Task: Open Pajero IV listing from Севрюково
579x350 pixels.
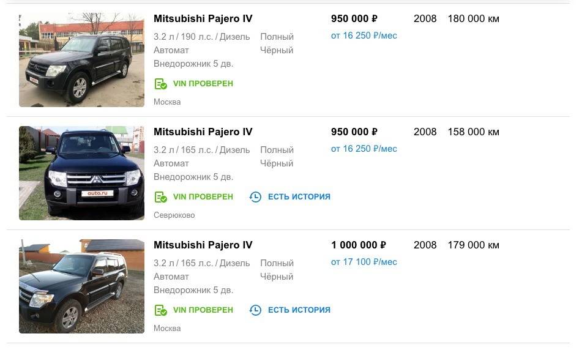Action: click(x=203, y=132)
